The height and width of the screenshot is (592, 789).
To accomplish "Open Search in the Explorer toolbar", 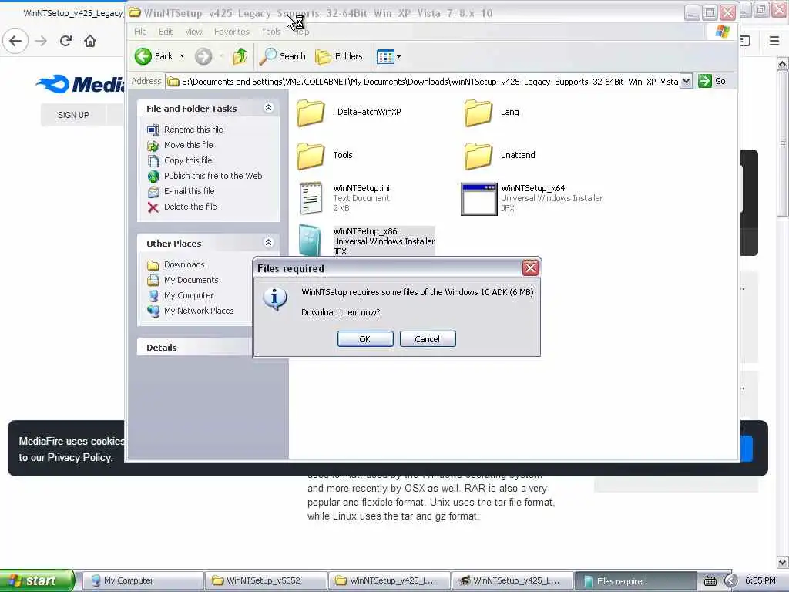I will click(282, 56).
